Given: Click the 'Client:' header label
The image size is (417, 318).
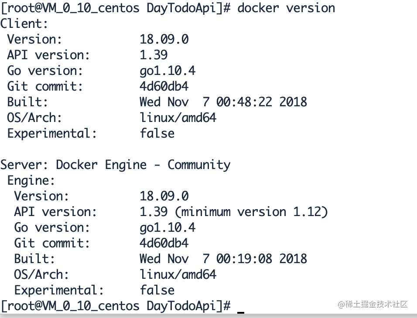Looking at the screenshot, I should (x=24, y=24).
